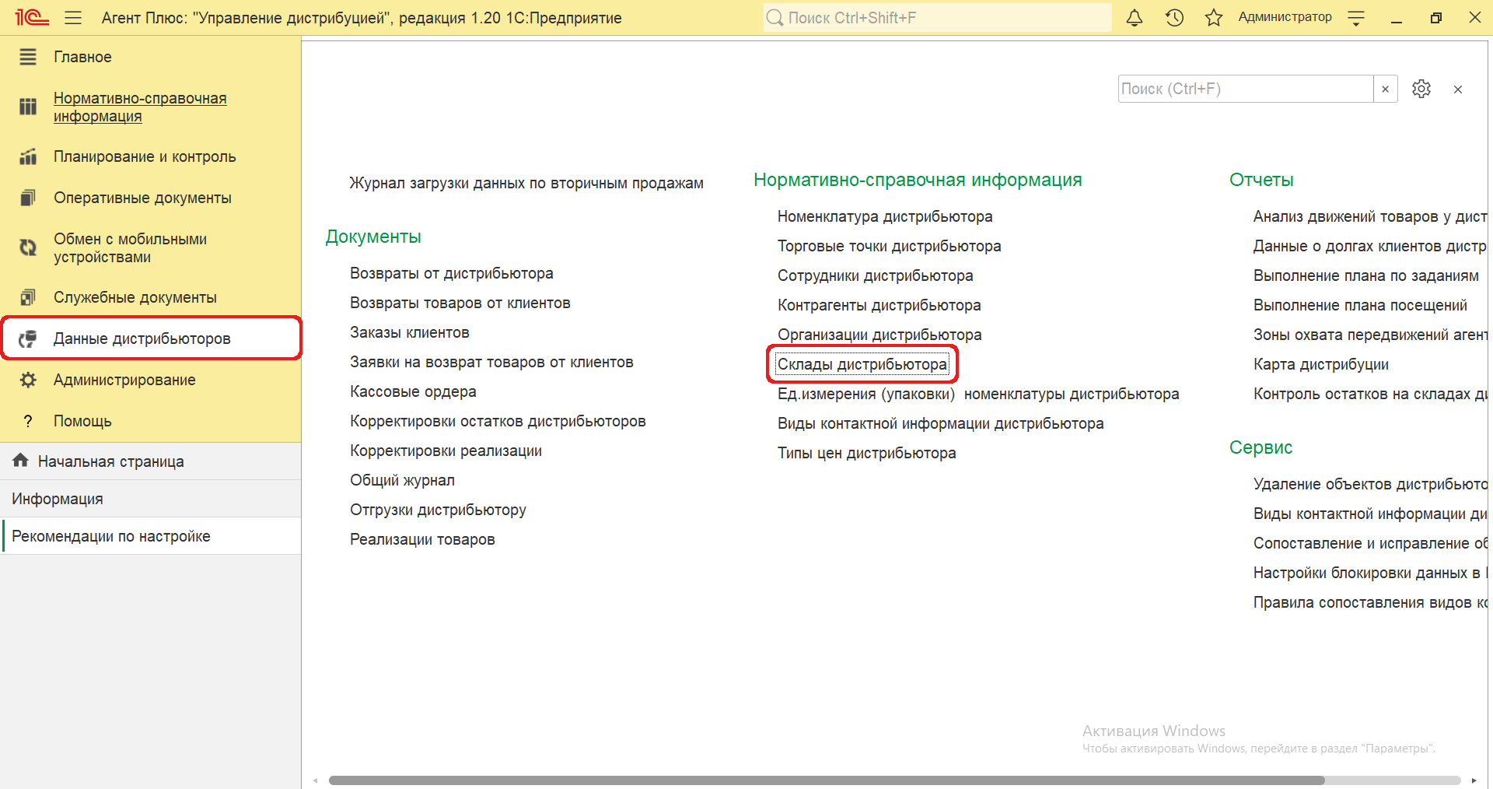The image size is (1493, 789).
Task: Open Корректировки остатков дистрибьюторов
Action: pyautogui.click(x=498, y=421)
